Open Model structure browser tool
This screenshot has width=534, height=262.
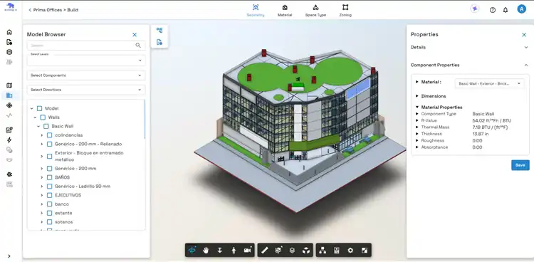[323, 250]
